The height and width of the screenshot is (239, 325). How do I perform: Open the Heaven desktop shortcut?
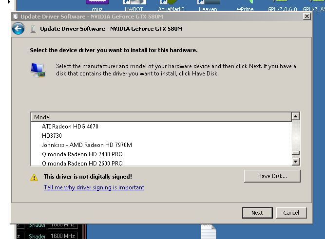click(x=208, y=5)
